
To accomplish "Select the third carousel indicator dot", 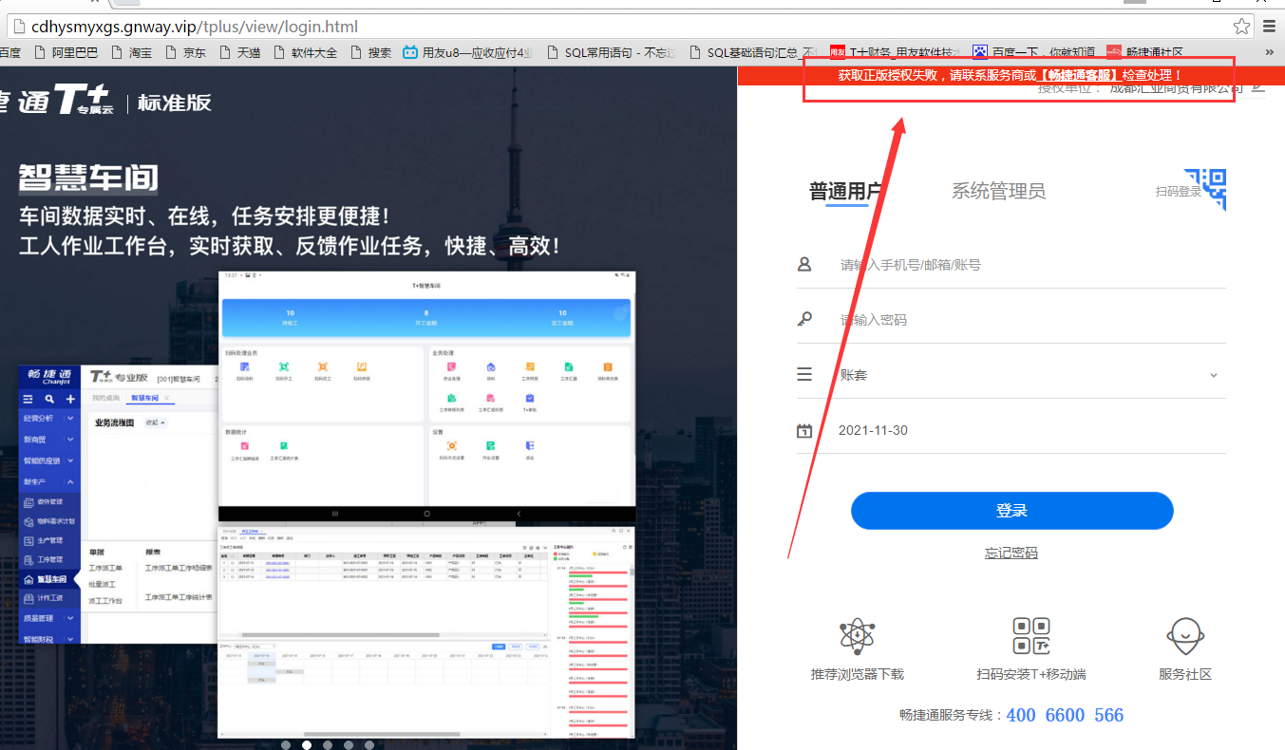I will 328,745.
